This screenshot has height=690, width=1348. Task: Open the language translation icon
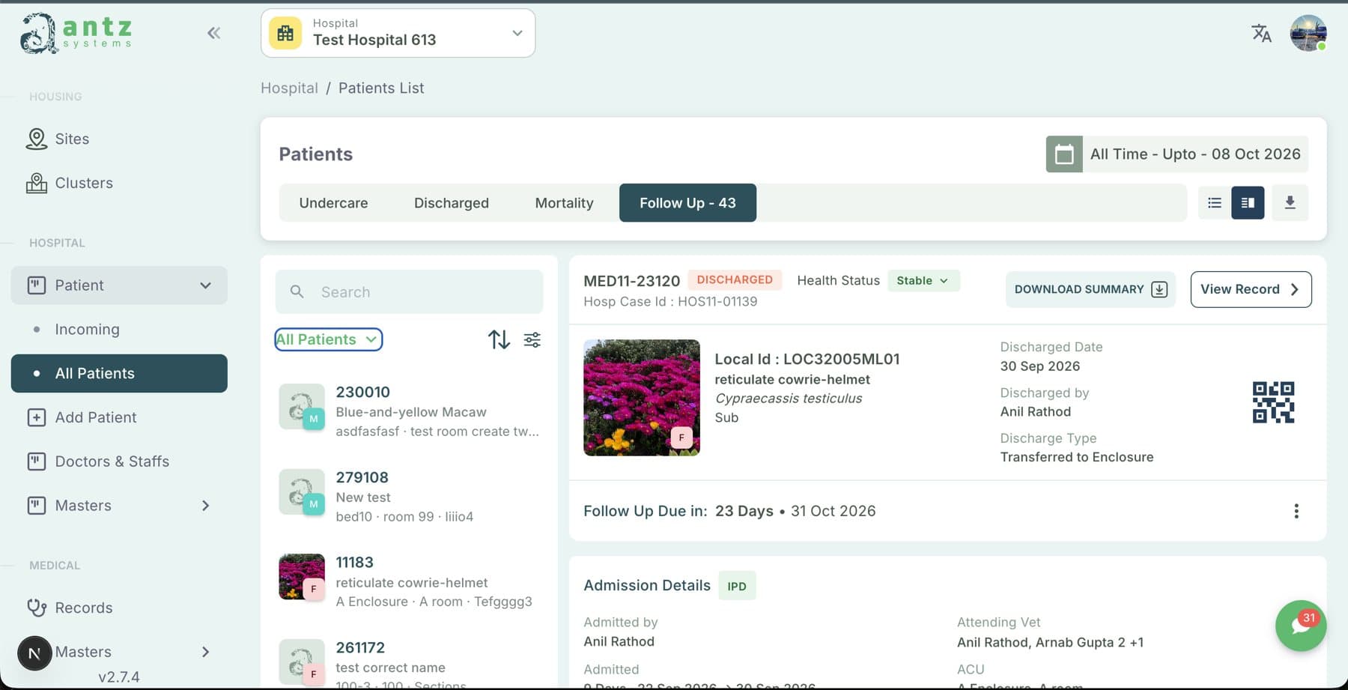click(1261, 33)
